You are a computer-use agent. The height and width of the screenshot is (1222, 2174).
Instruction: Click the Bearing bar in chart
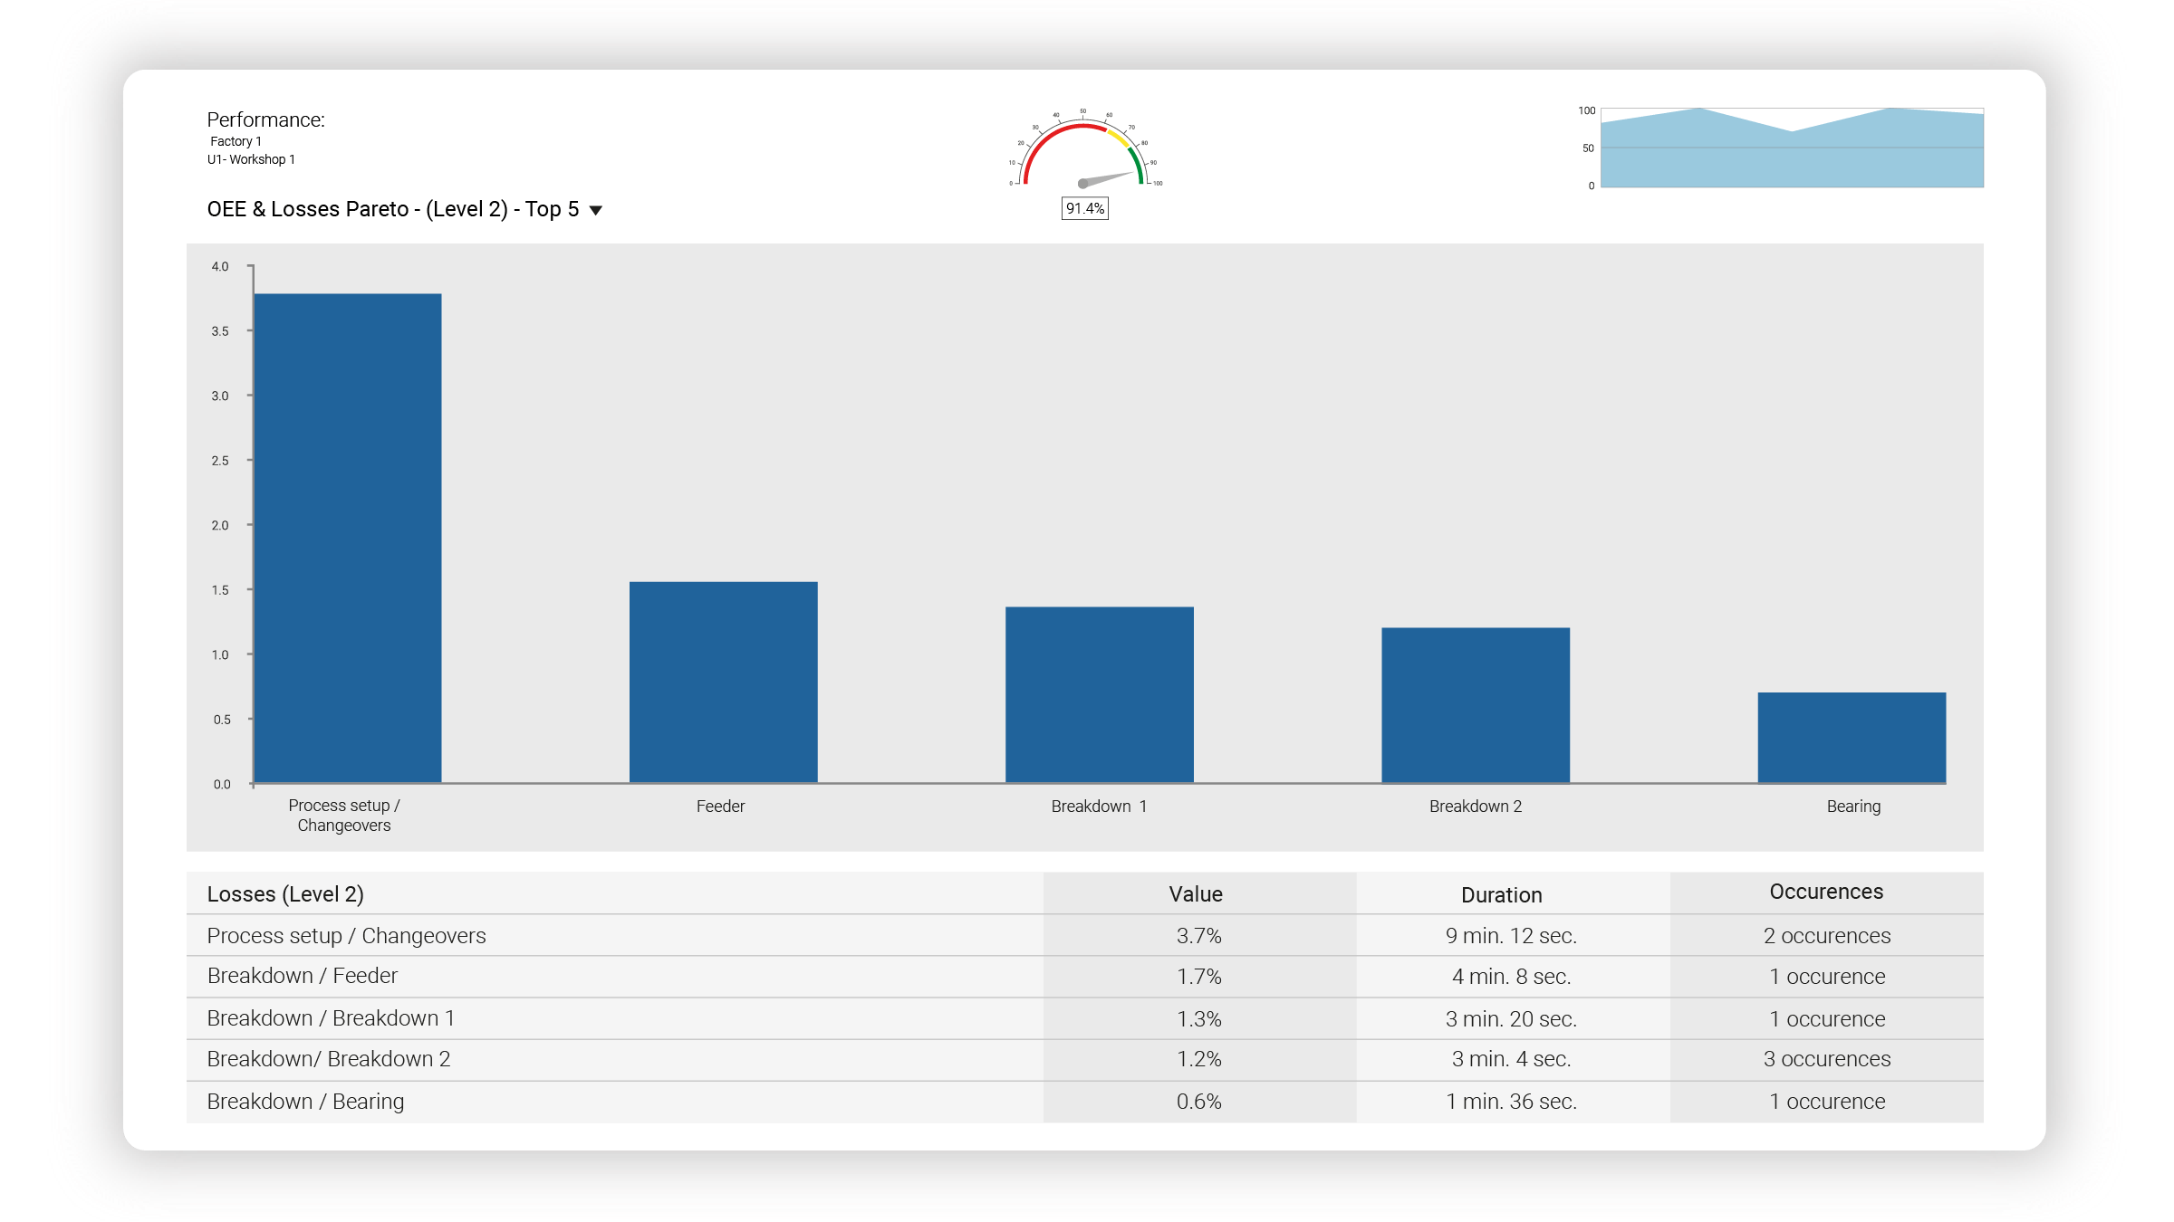(1852, 738)
